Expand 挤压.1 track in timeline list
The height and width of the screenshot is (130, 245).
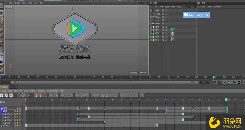point(3,120)
